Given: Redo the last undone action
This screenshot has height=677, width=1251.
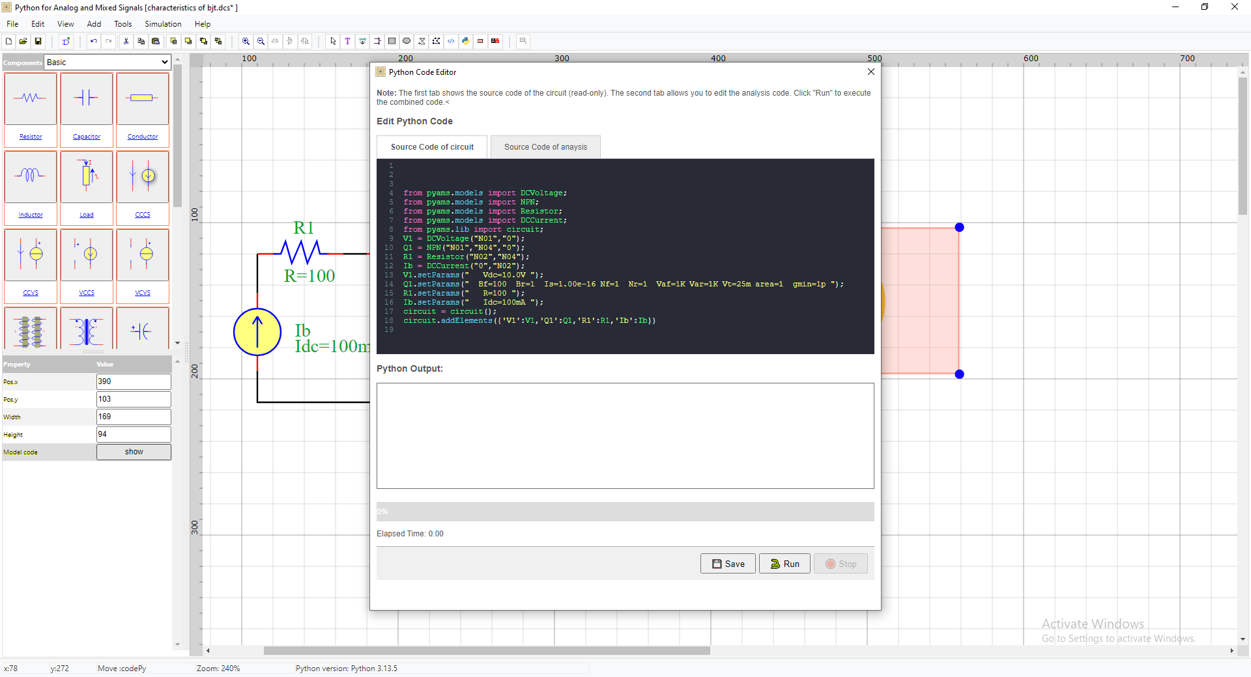Looking at the screenshot, I should [x=109, y=41].
